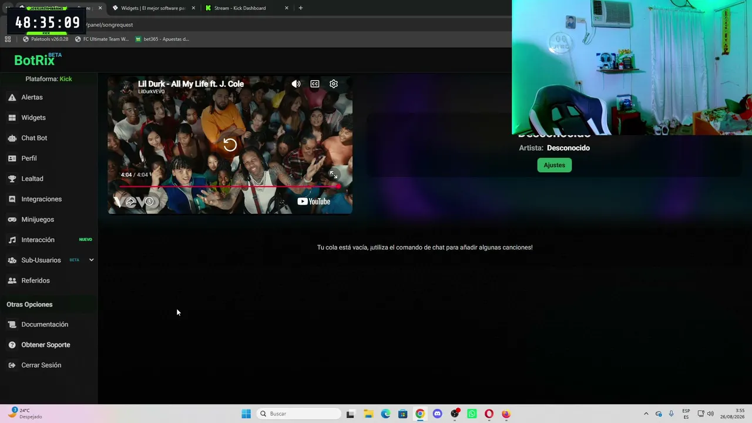Open Microsoft Edge from the taskbar
This screenshot has height=423, width=752.
click(385, 414)
